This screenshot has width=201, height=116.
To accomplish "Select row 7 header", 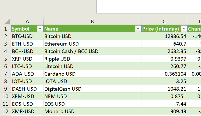I will 5,74.
